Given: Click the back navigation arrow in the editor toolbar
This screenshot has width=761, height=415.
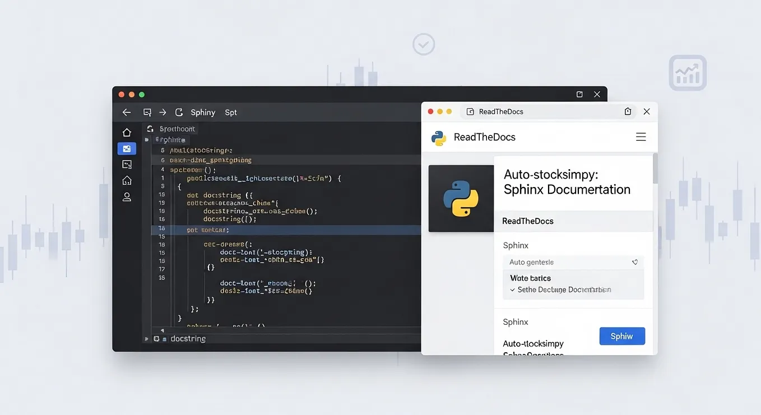Looking at the screenshot, I should 127,112.
